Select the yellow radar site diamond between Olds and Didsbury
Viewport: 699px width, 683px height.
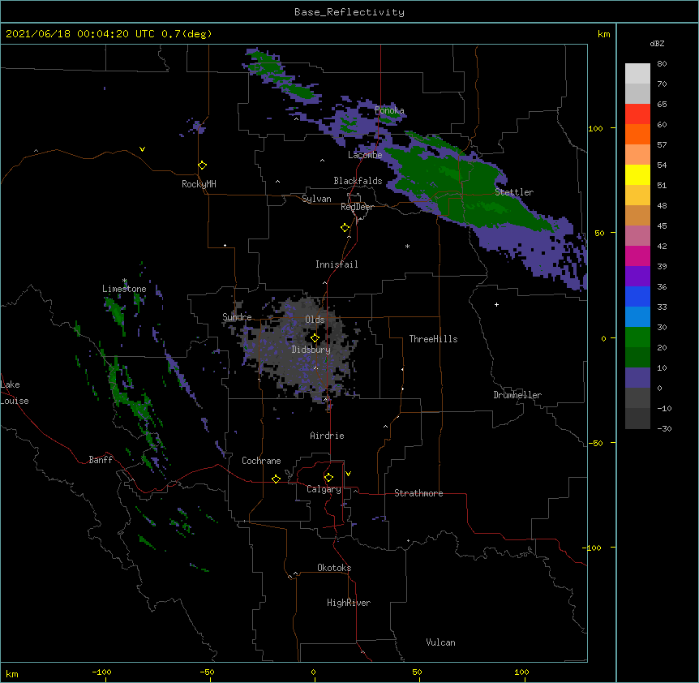[x=315, y=338]
